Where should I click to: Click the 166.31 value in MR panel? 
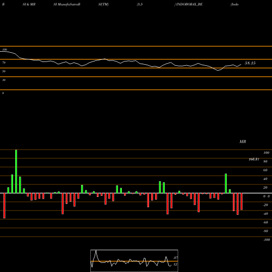point(254,159)
